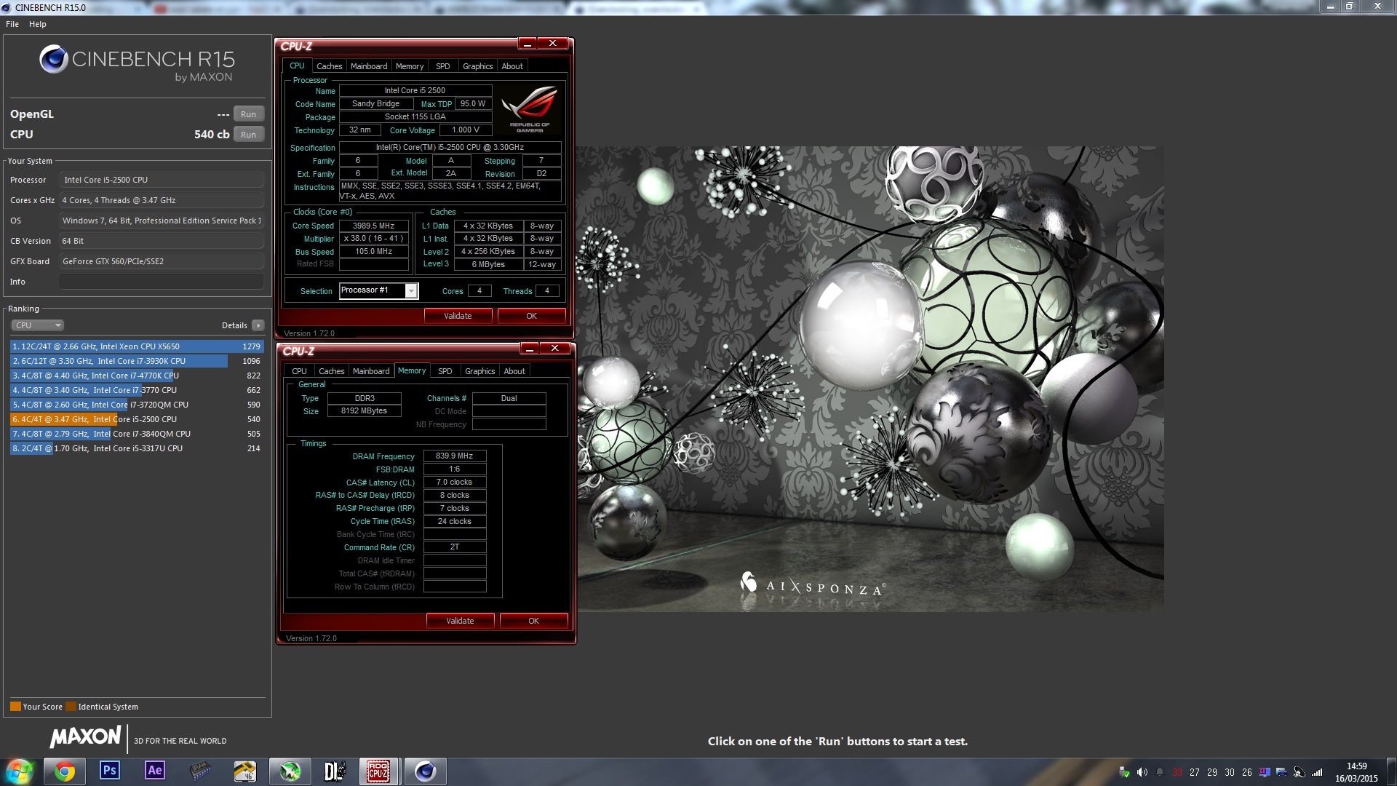Open the CPU ranking type dropdown
This screenshot has width=1397, height=786.
[x=38, y=325]
